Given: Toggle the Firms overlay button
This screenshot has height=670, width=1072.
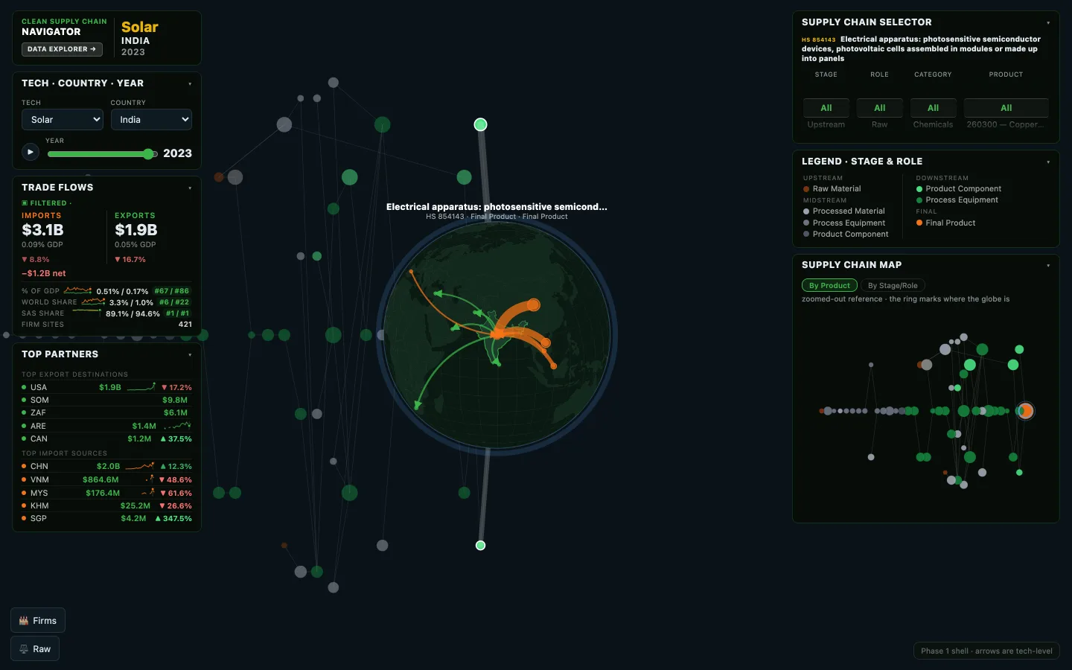Looking at the screenshot, I should coord(38,621).
